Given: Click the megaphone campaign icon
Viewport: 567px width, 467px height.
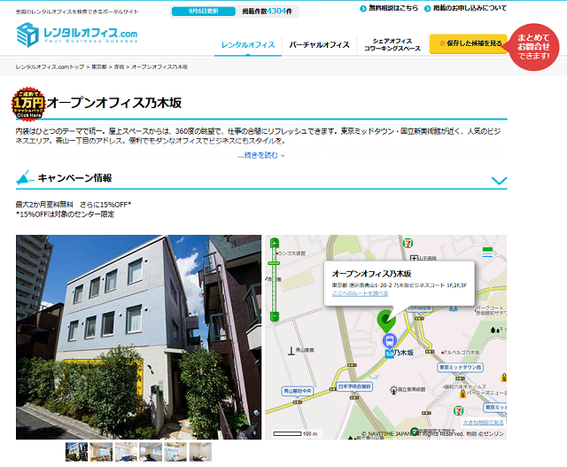Looking at the screenshot, I should (25, 178).
